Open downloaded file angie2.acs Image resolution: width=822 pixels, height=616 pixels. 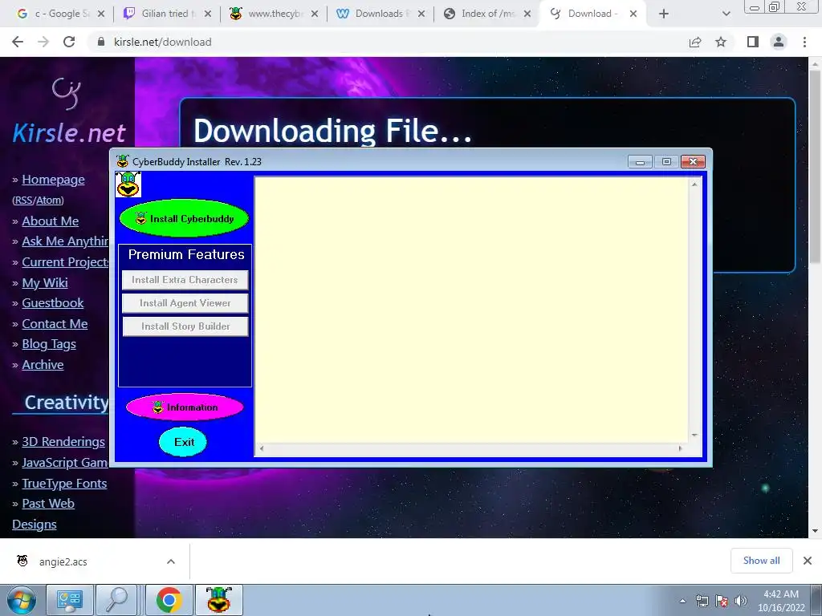pyautogui.click(x=63, y=561)
